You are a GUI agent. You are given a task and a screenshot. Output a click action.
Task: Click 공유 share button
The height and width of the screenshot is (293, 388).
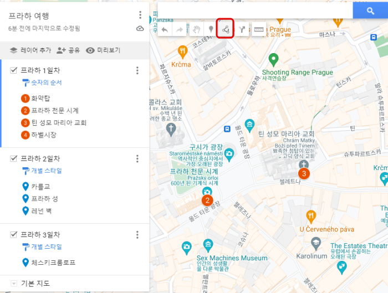point(68,50)
